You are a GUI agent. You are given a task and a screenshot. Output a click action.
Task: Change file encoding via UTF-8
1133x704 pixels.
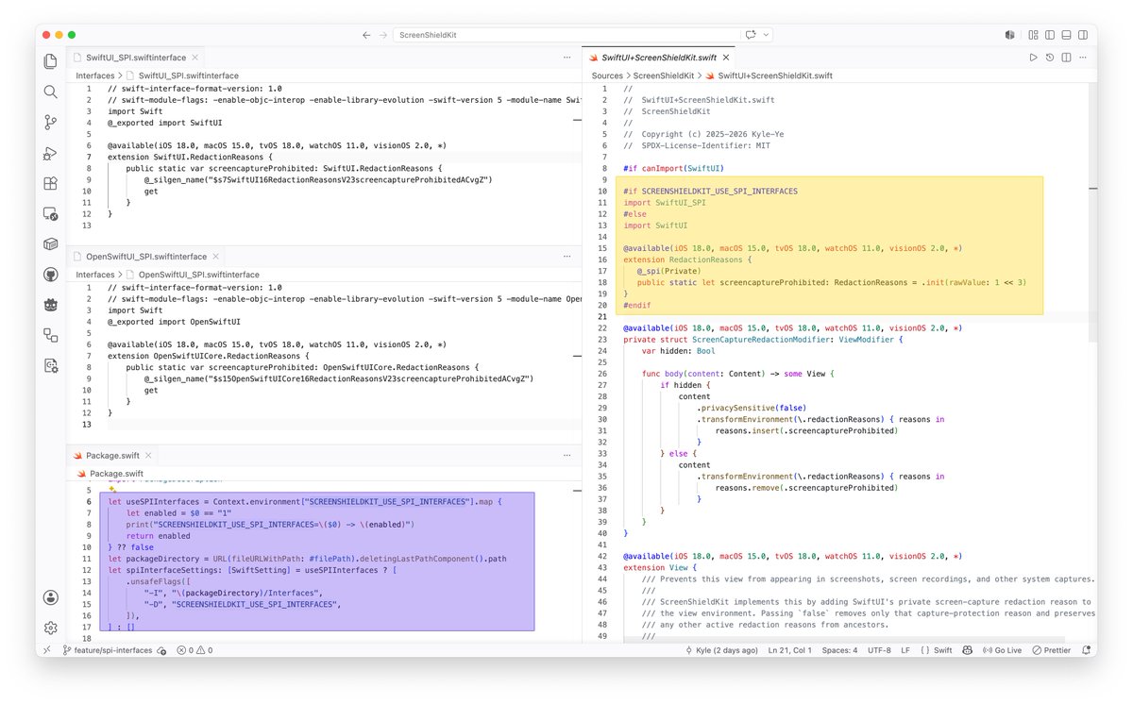point(879,649)
